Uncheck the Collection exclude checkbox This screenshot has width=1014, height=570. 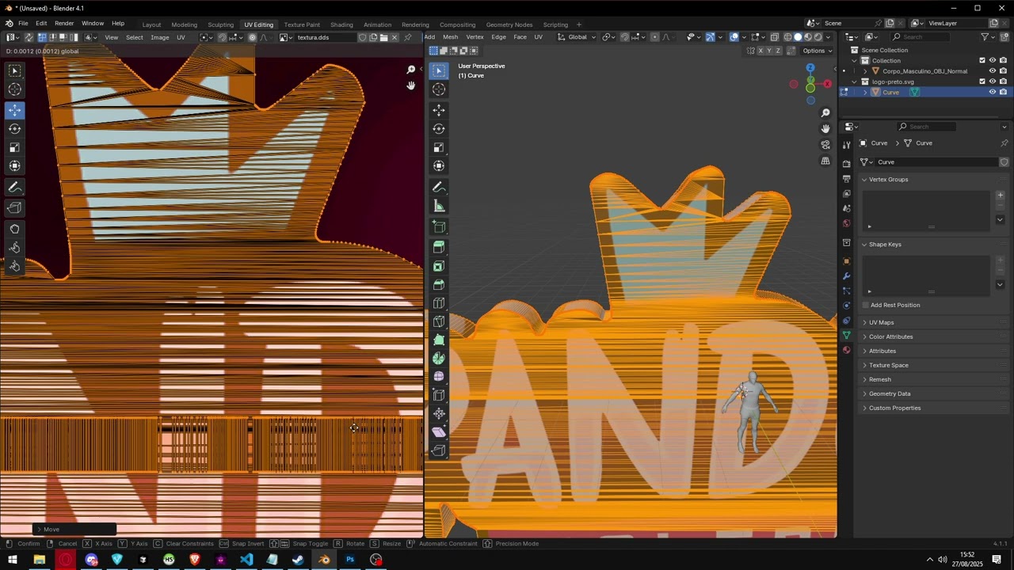click(x=982, y=60)
